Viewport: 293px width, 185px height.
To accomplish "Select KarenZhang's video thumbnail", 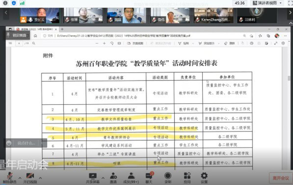I will [213, 16].
